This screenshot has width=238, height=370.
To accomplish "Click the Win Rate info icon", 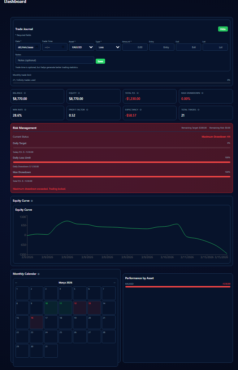I will [25, 109].
